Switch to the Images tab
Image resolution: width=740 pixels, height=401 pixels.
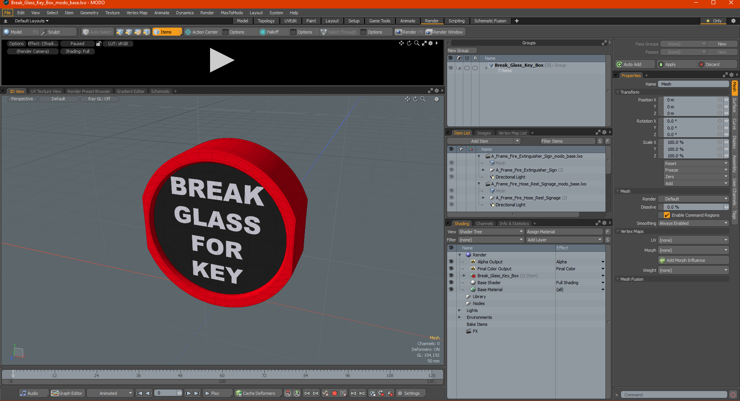pyautogui.click(x=484, y=133)
